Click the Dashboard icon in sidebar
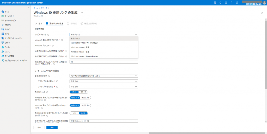This screenshot has width=267, height=134. (x=3, y=16)
